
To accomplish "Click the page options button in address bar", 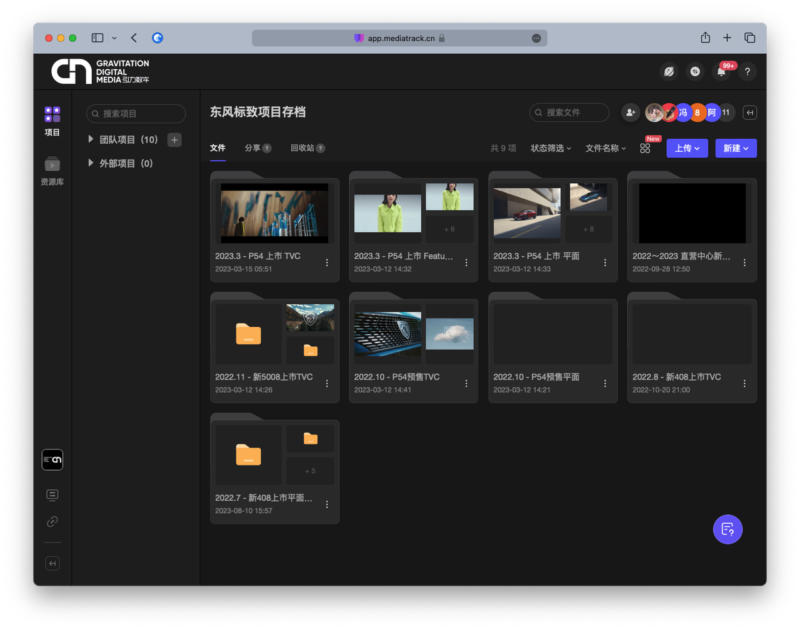I will tap(536, 38).
